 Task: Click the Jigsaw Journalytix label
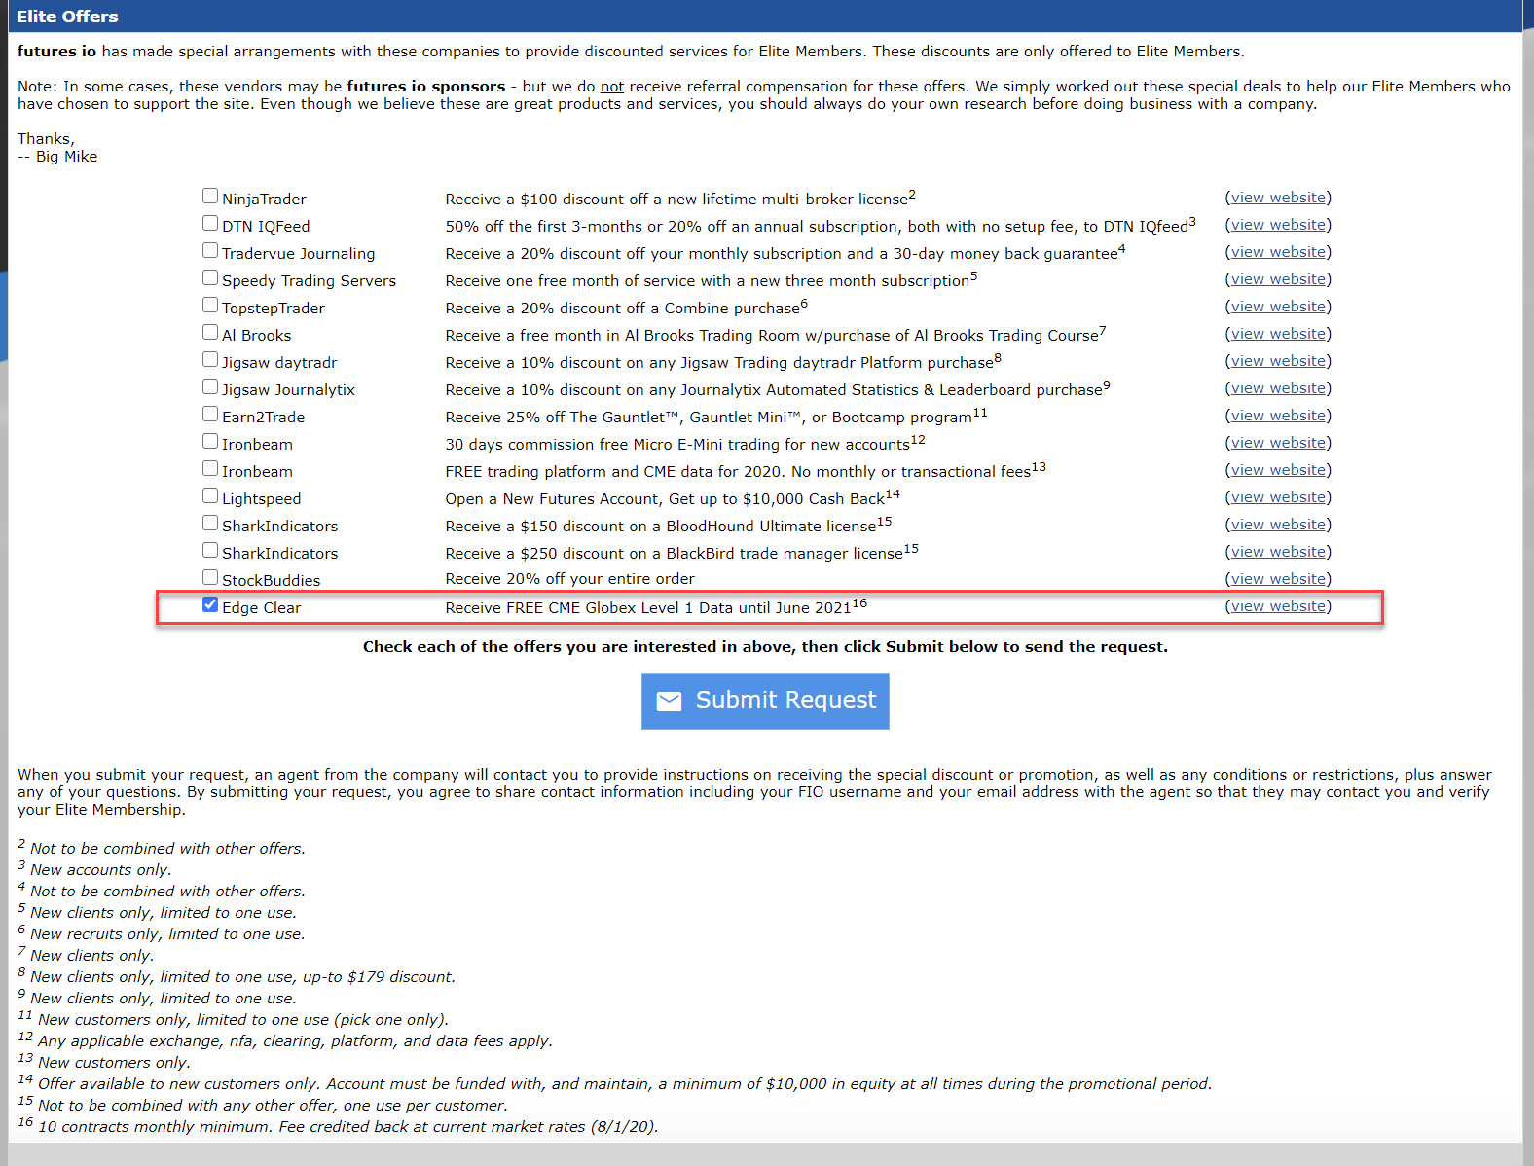[288, 389]
